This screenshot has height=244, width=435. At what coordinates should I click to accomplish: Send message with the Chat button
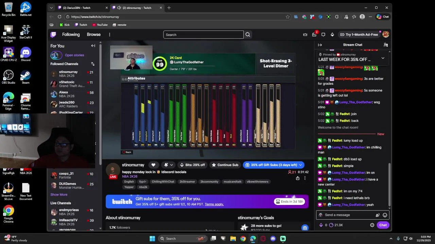(383, 225)
